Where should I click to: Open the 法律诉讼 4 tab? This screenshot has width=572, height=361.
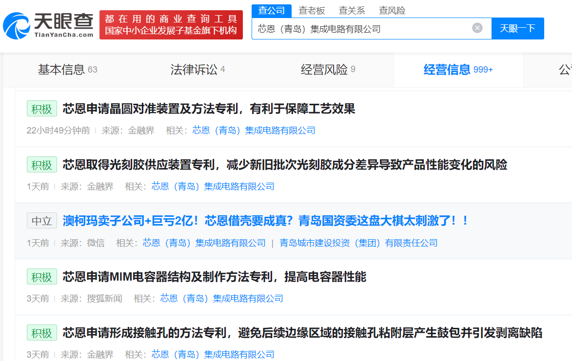(197, 70)
